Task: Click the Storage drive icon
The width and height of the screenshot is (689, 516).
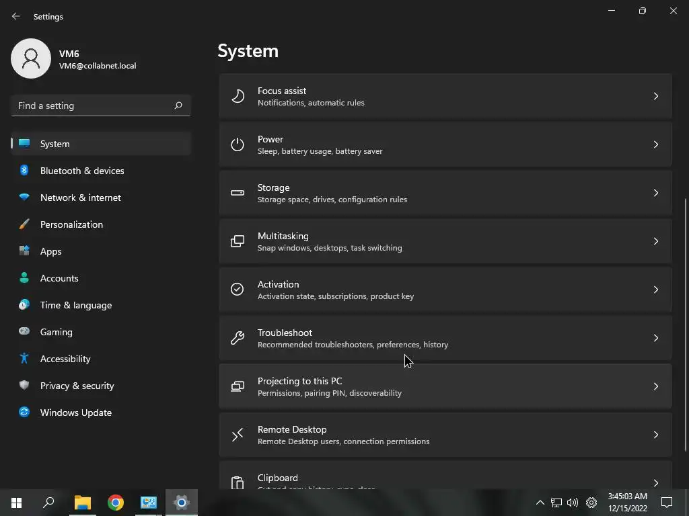Action: (x=238, y=193)
